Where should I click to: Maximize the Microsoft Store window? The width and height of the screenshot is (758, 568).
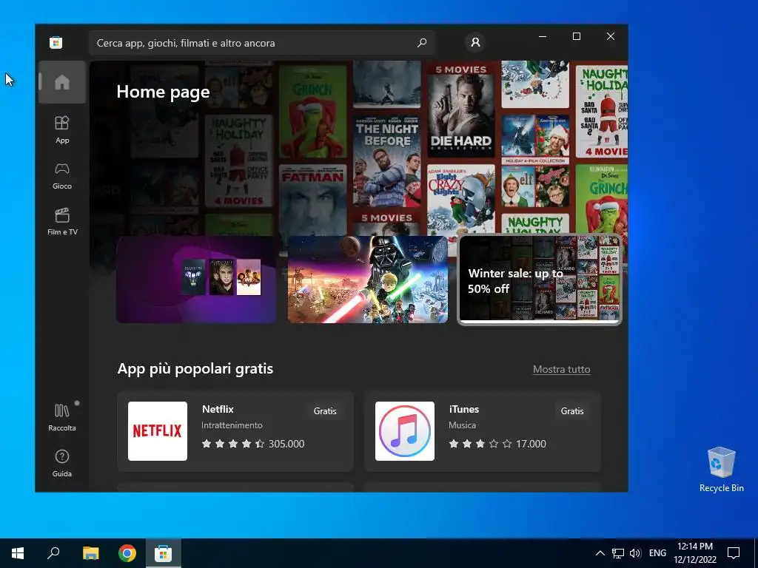[576, 36]
